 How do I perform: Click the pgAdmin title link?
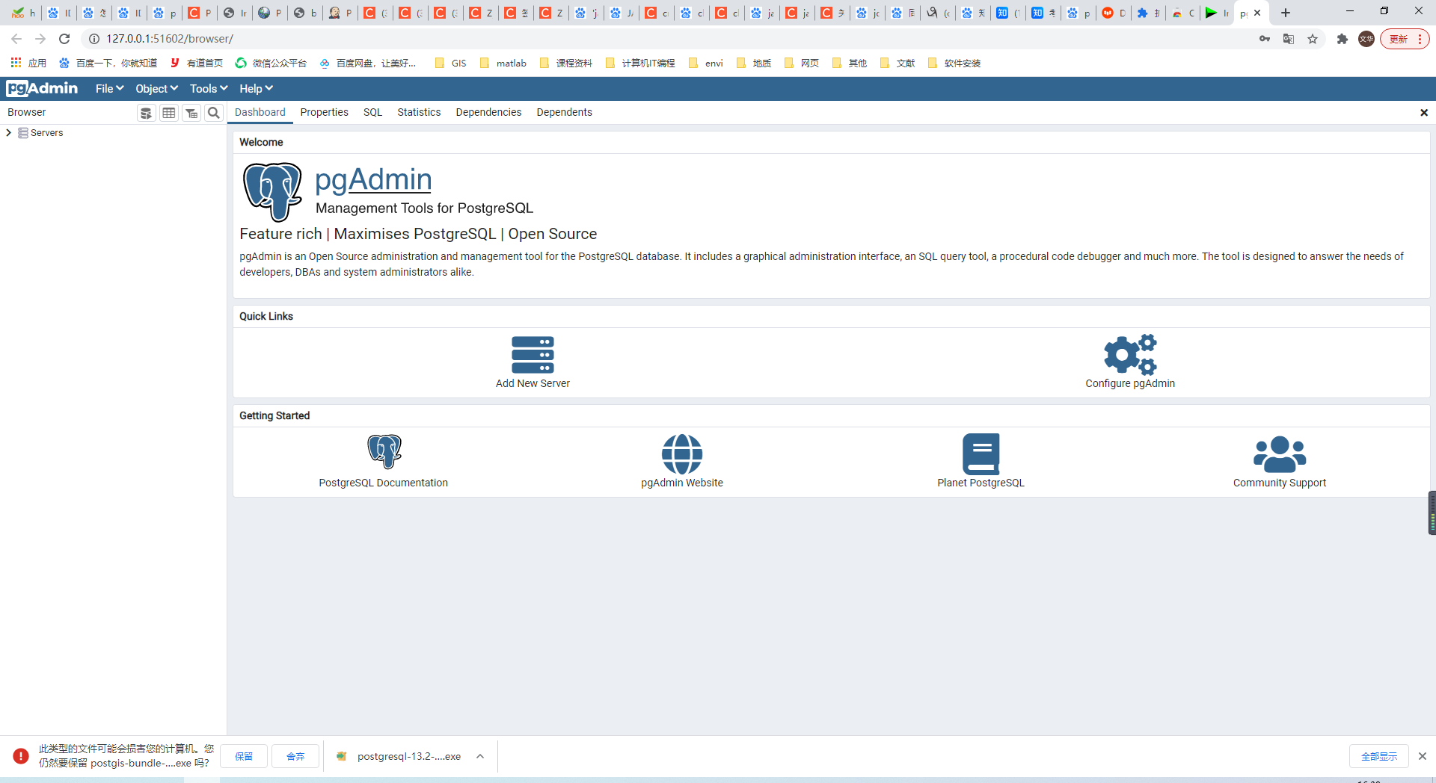[x=373, y=179]
